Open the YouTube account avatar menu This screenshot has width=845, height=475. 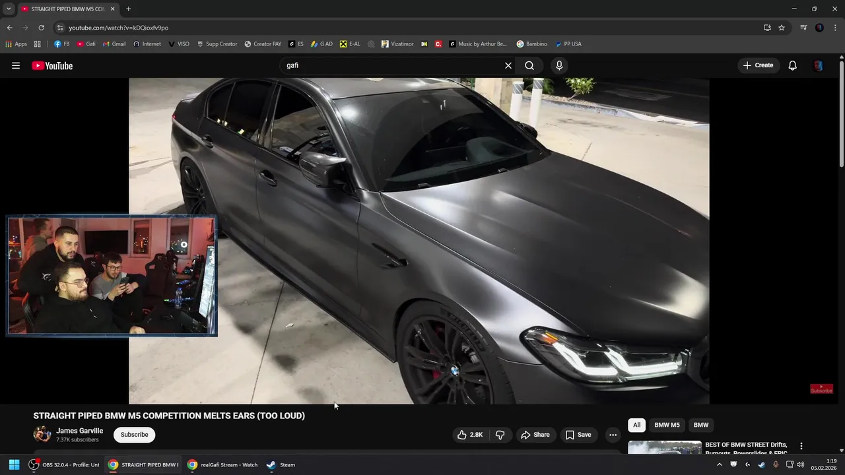819,65
